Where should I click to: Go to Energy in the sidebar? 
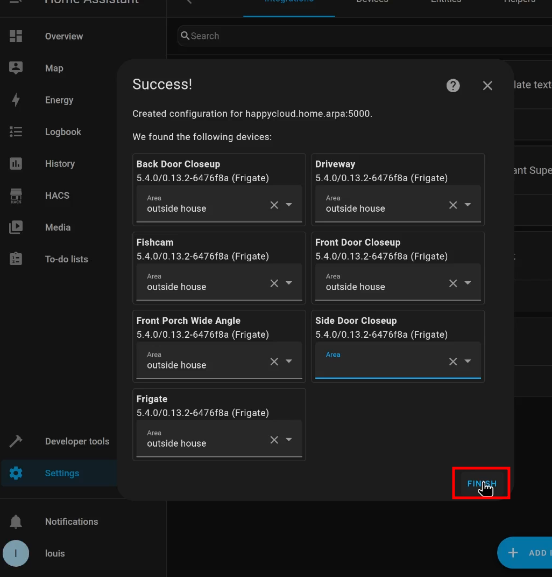[59, 100]
